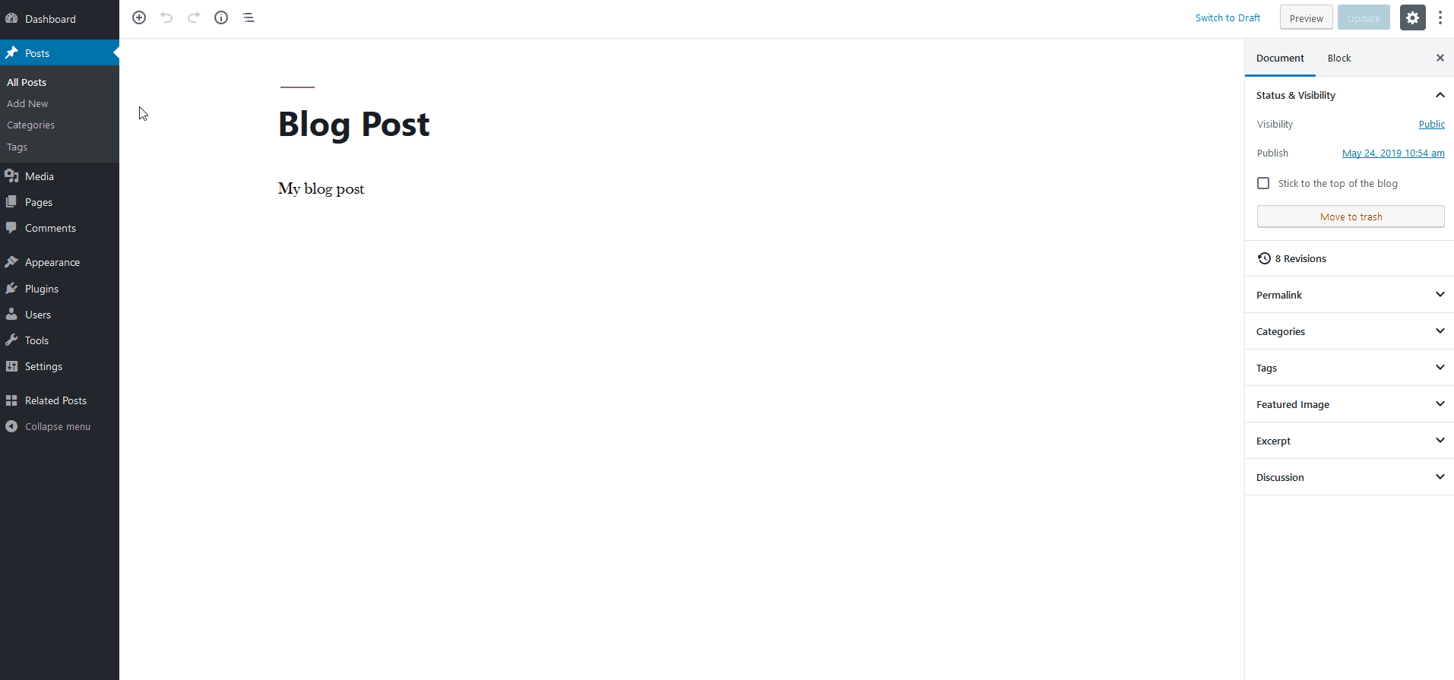
Task: Open the block navigation icon
Action: pyautogui.click(x=249, y=17)
